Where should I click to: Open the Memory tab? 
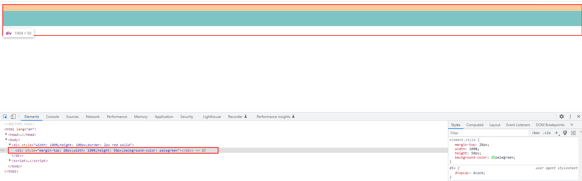click(141, 117)
